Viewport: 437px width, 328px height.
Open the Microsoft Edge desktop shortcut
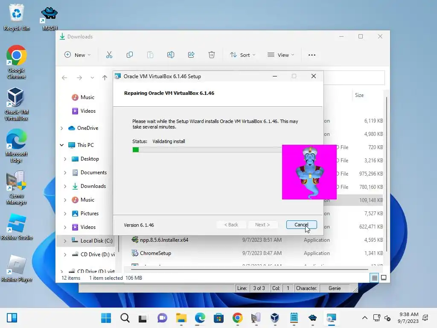16,146
